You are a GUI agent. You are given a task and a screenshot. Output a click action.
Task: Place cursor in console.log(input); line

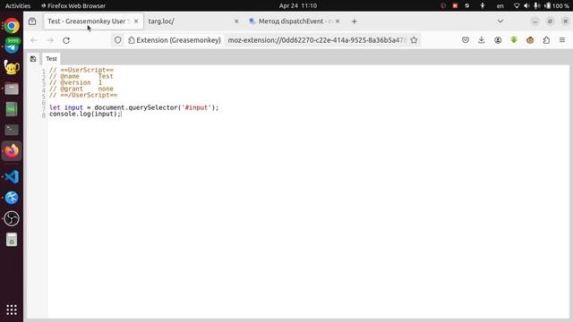(85, 114)
